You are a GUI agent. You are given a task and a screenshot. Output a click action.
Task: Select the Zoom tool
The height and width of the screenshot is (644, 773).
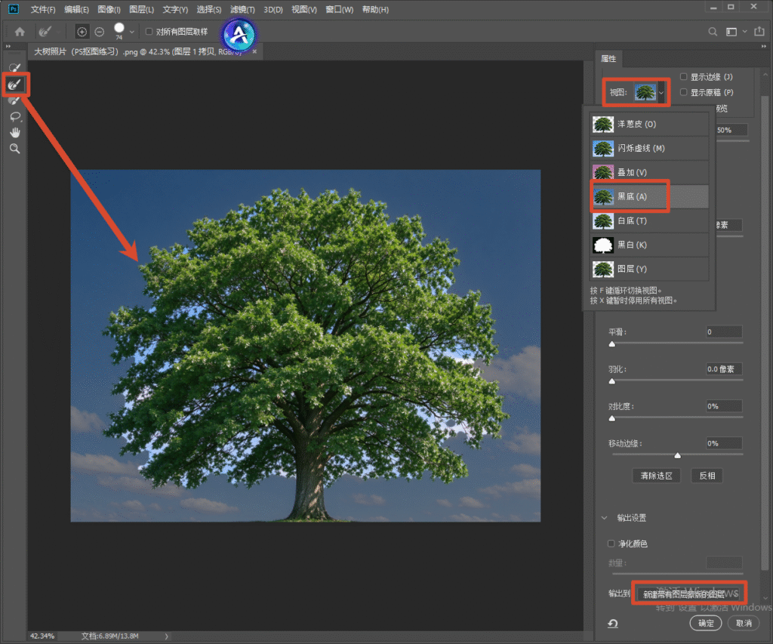tap(15, 149)
